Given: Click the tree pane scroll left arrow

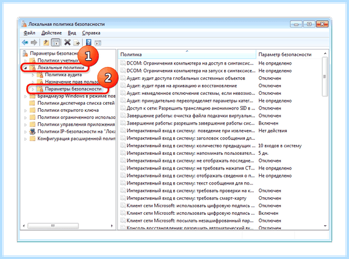Looking at the screenshot, I should click(24, 226).
